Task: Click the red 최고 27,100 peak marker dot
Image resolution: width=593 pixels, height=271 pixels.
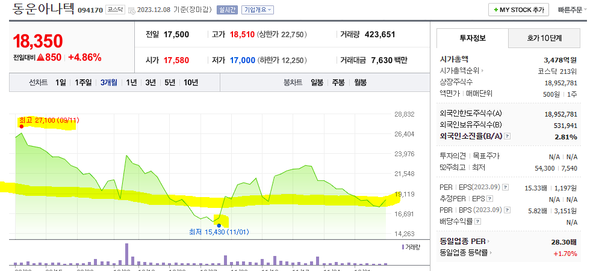Action: point(22,126)
